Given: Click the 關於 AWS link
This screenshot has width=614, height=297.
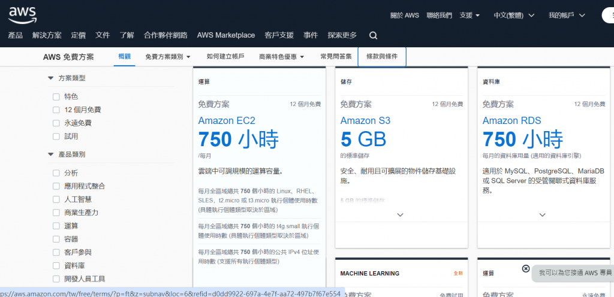Looking at the screenshot, I should 405,15.
